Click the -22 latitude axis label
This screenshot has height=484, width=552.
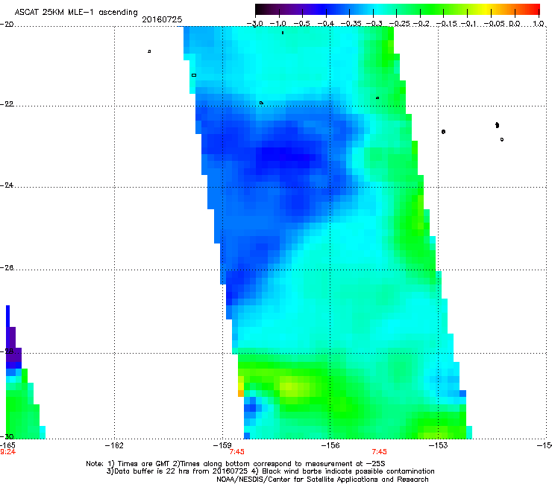click(x=7, y=104)
